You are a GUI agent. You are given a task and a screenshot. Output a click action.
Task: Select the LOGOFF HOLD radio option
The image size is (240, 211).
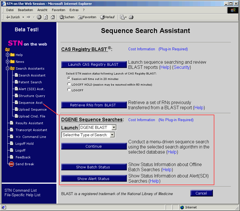tap(69, 84)
